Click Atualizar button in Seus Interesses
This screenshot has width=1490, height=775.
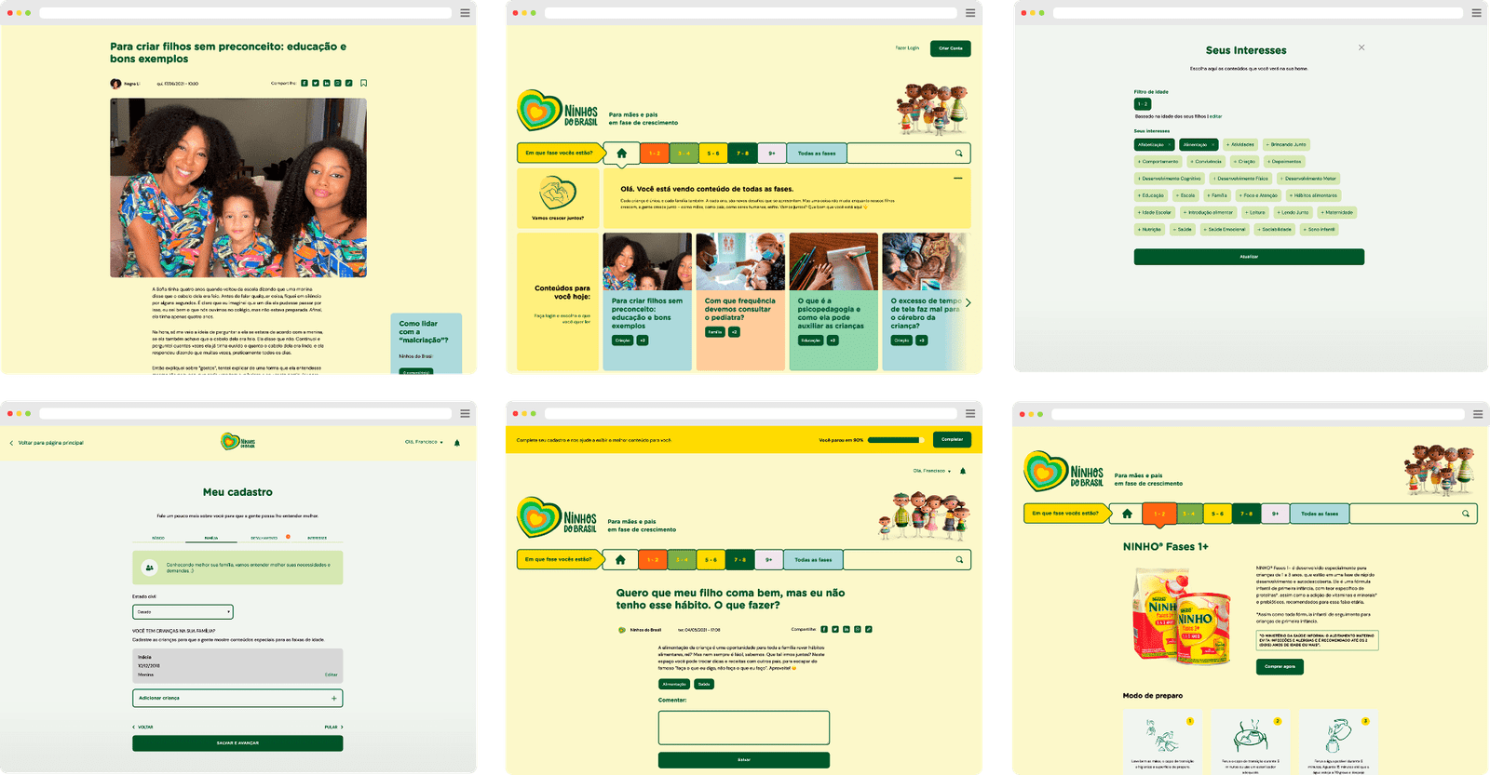[x=1249, y=257]
